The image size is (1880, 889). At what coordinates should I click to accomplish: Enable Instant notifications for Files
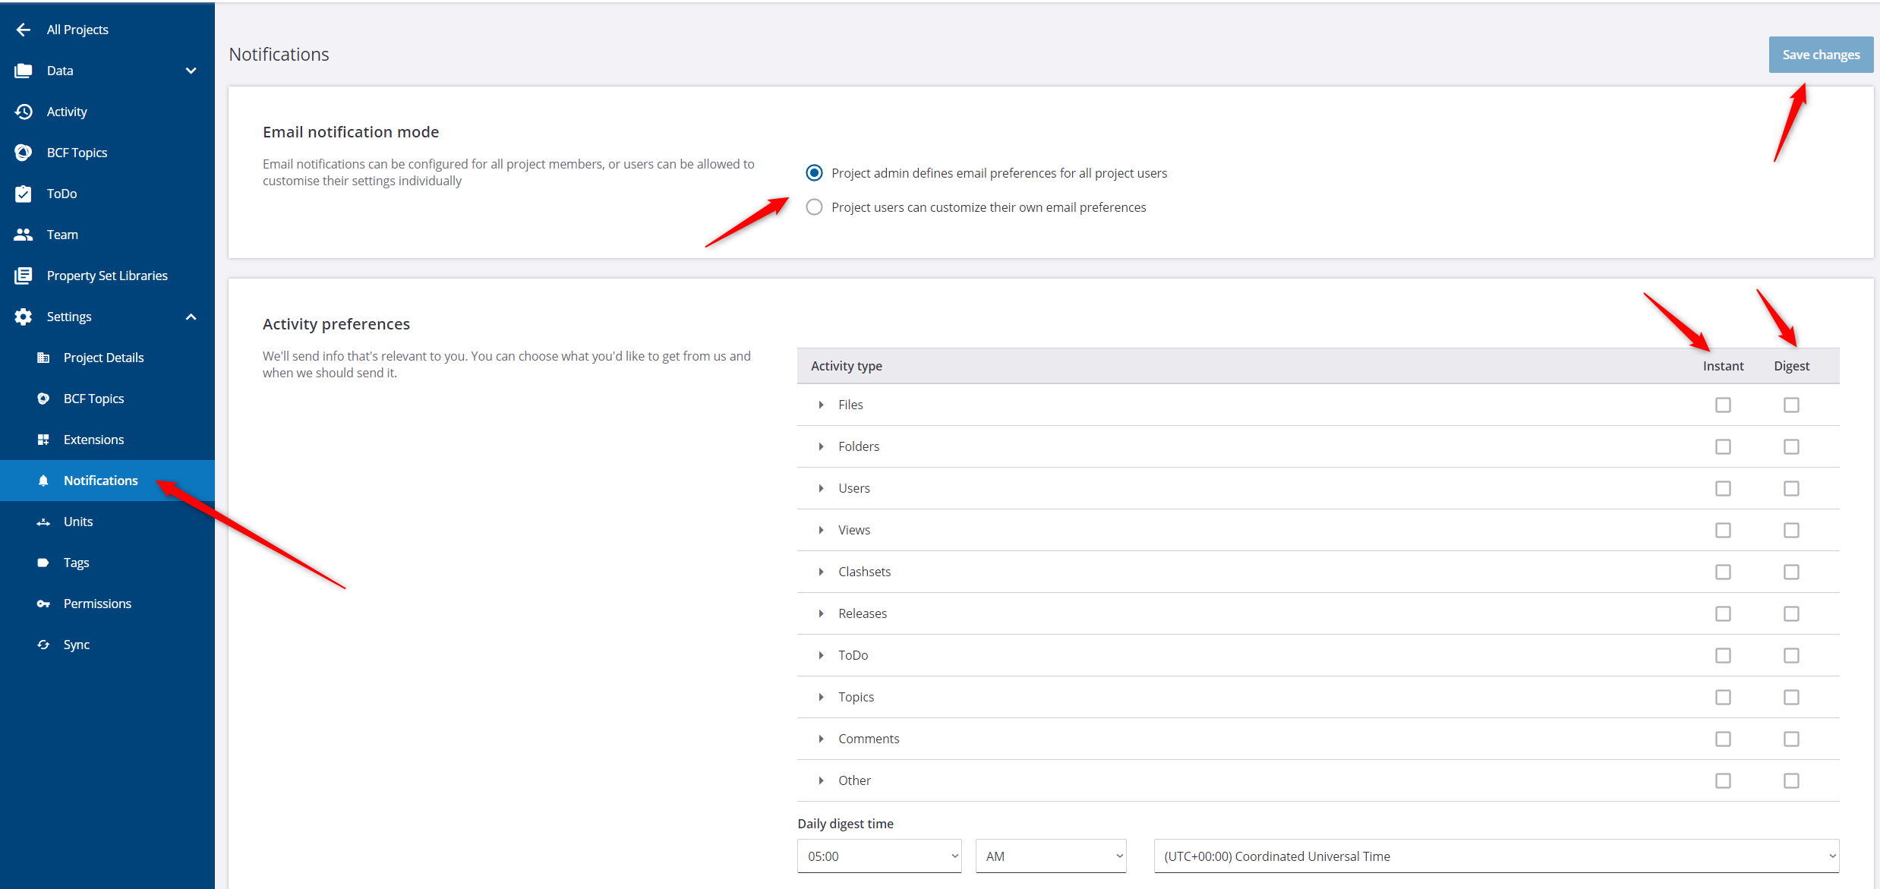(1723, 405)
